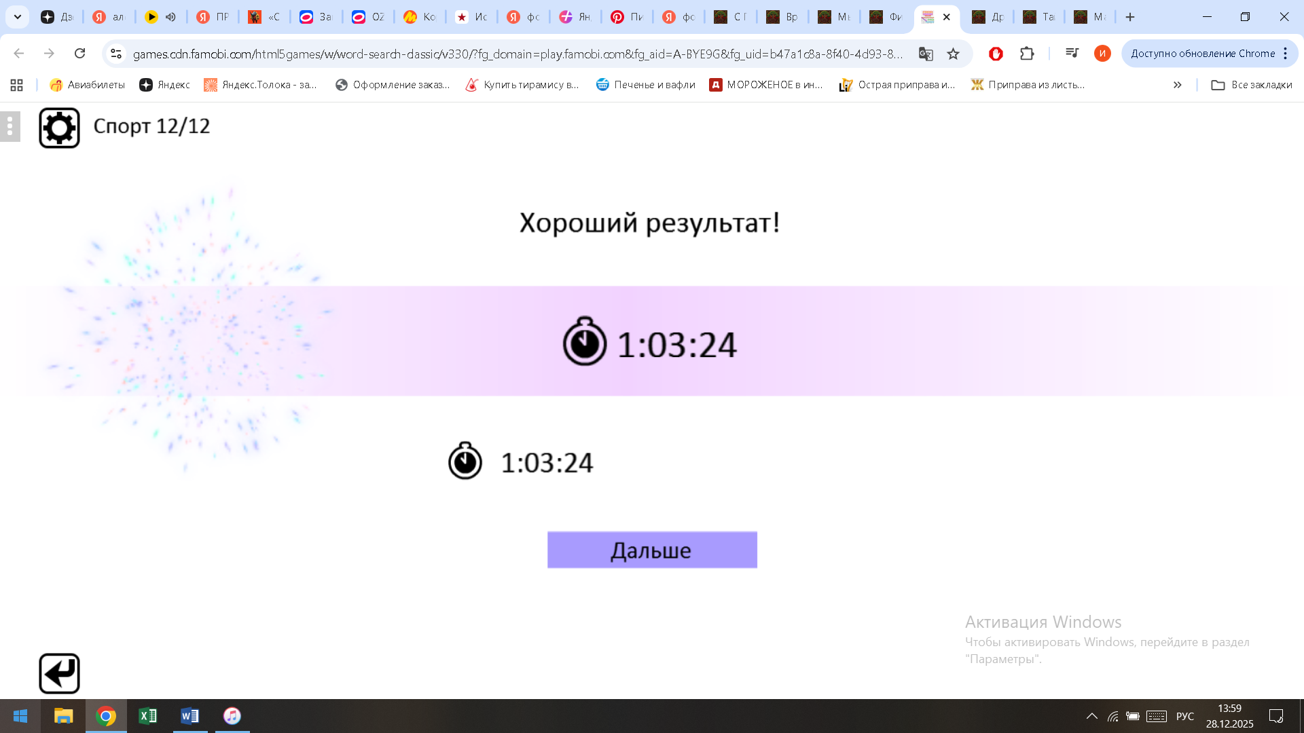Open the game's three-dot side menu

pyautogui.click(x=10, y=126)
